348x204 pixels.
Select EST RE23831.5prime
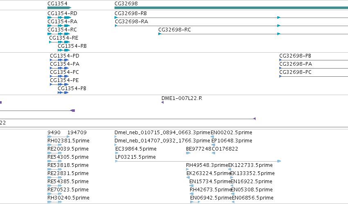(x=68, y=173)
